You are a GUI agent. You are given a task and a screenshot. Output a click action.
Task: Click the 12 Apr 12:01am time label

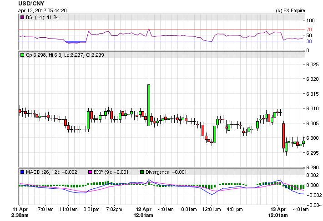click(x=144, y=212)
